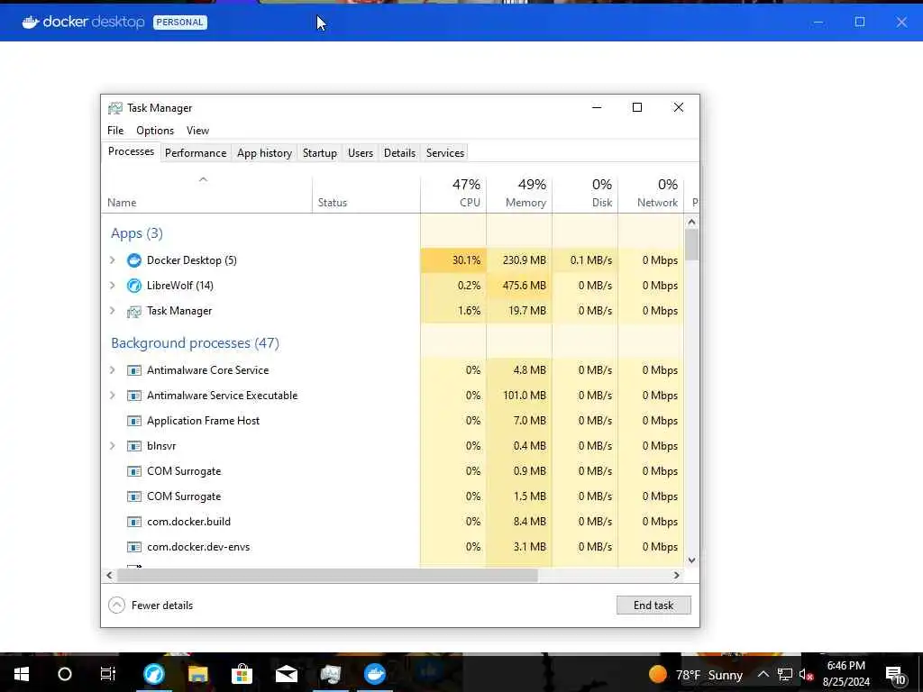Sort processes by Memory column

(519, 193)
